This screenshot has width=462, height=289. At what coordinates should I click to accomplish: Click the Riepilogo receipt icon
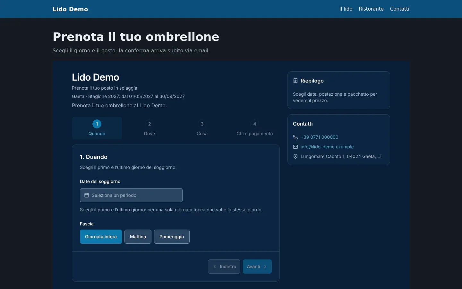pos(295,81)
